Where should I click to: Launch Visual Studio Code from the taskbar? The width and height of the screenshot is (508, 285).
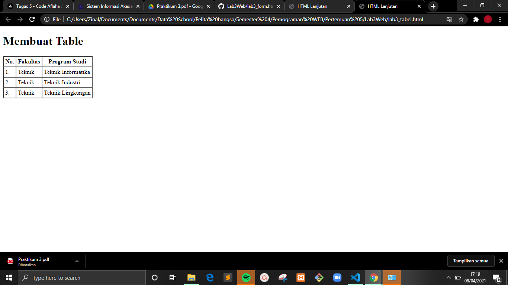tap(355, 277)
